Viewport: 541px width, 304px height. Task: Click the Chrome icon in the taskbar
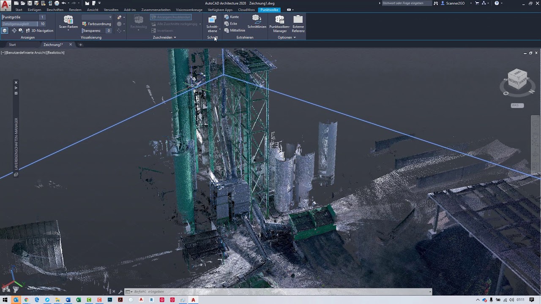(x=26, y=300)
